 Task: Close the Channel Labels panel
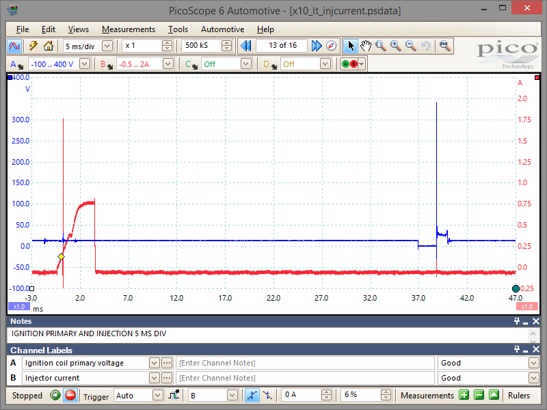point(536,349)
